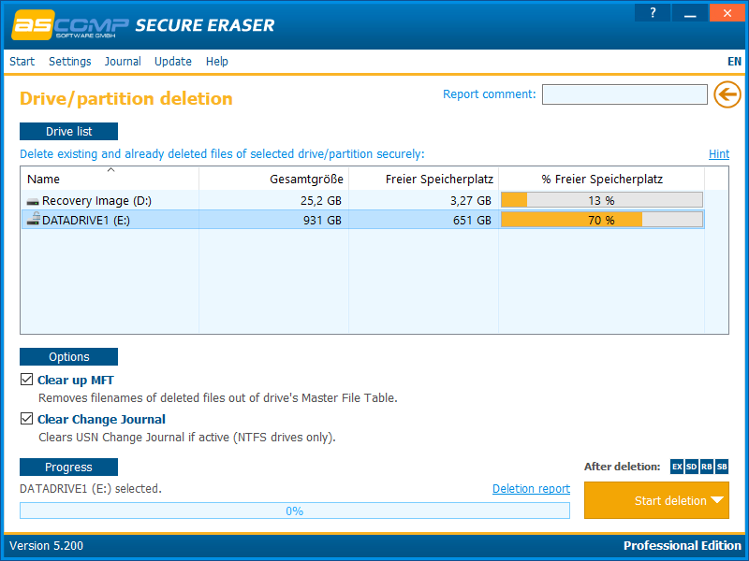
Task: Uncheck Clear up MFT
Action: click(x=26, y=379)
